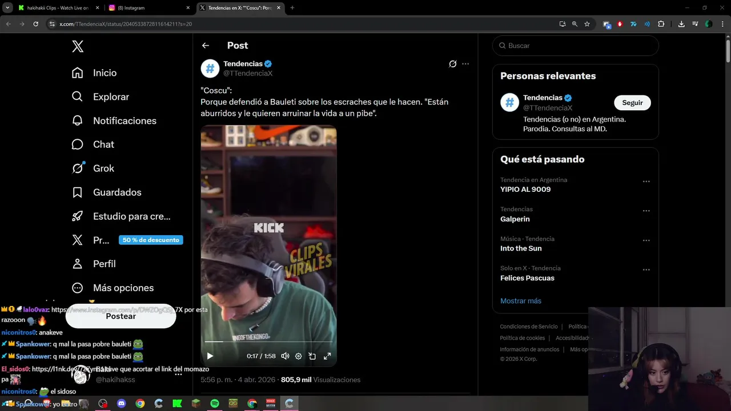Screen dimensions: 731x411
Task: Mute the video volume icon
Action: click(x=285, y=356)
